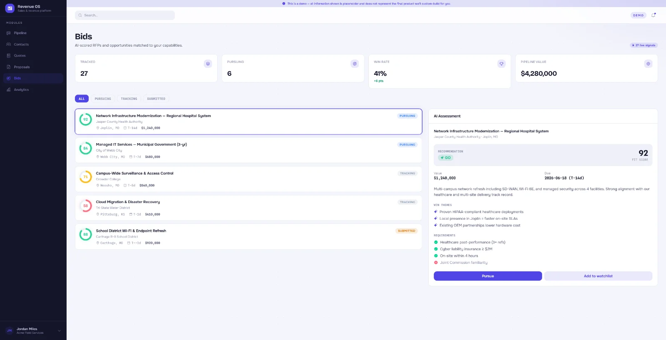This screenshot has width=666, height=340.
Task: Click the JM user avatar
Action: pyautogui.click(x=9, y=331)
